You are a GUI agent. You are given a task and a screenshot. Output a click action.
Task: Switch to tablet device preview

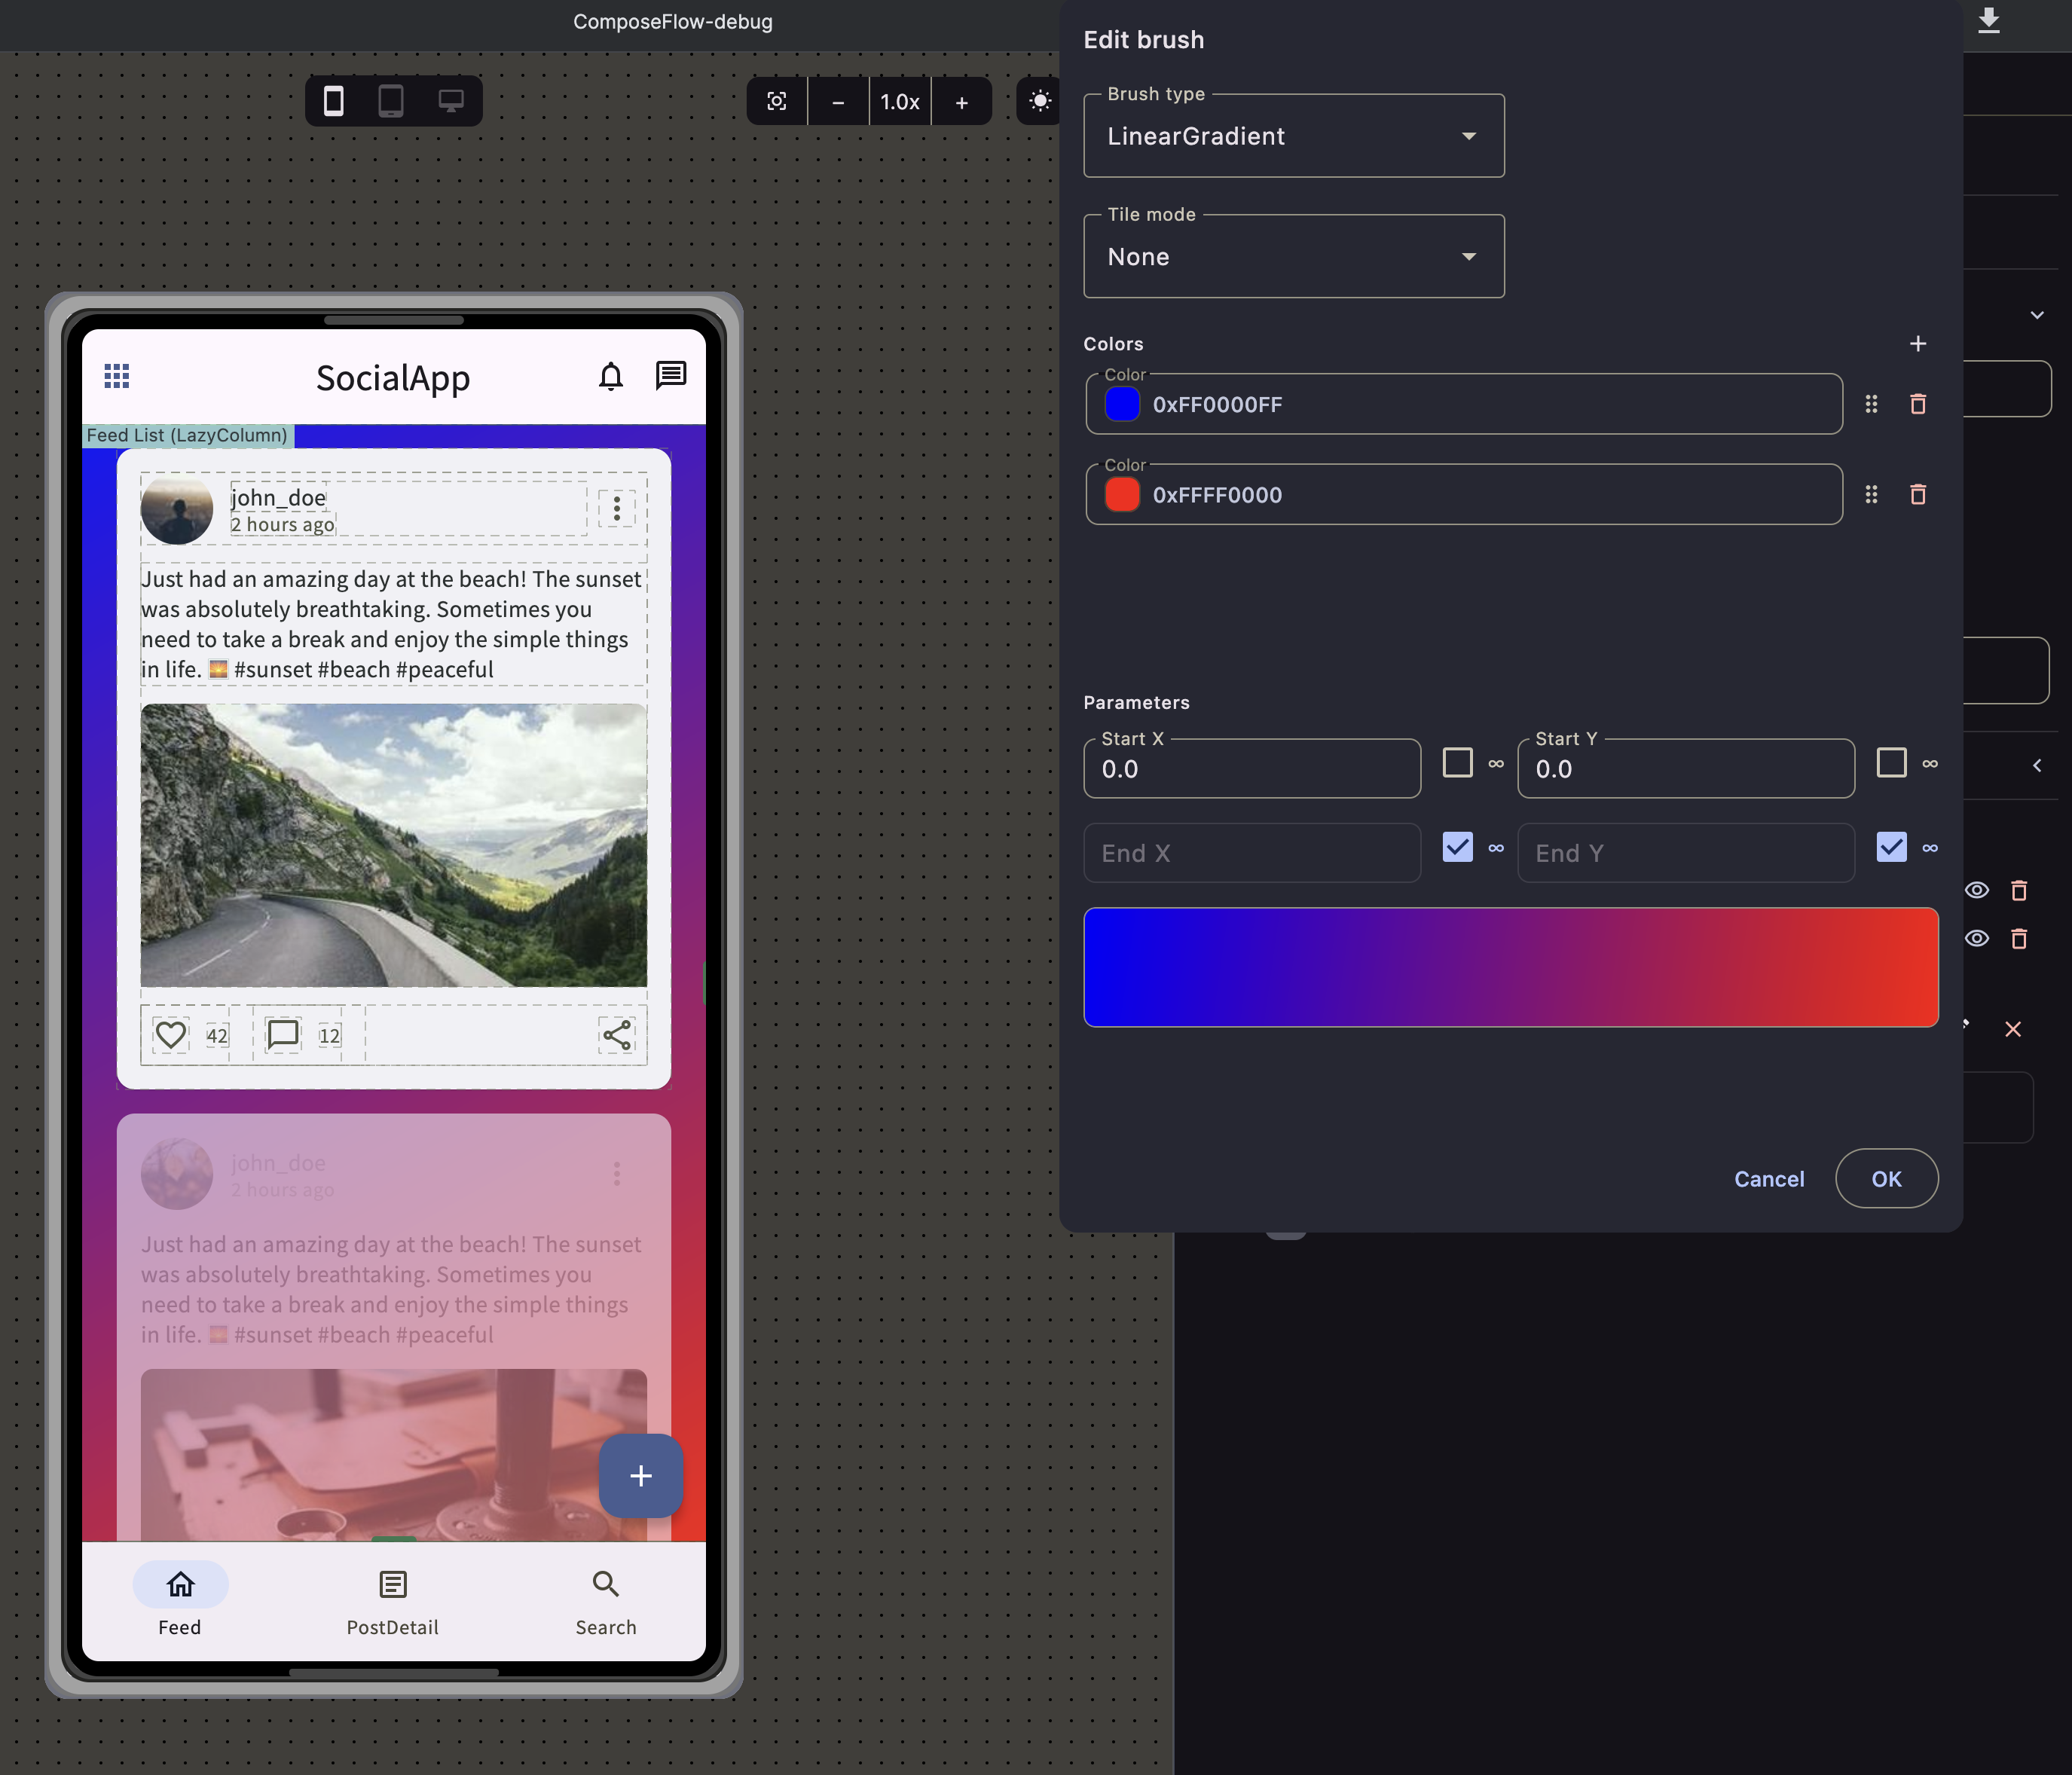pyautogui.click(x=391, y=101)
